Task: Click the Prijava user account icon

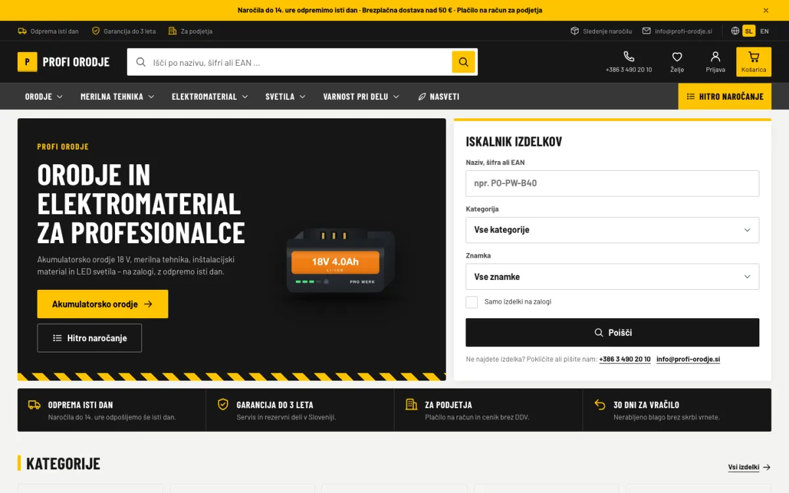Action: 715,62
